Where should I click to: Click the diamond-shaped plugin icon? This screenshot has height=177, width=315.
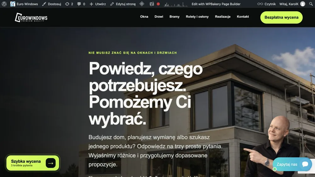(142, 4)
